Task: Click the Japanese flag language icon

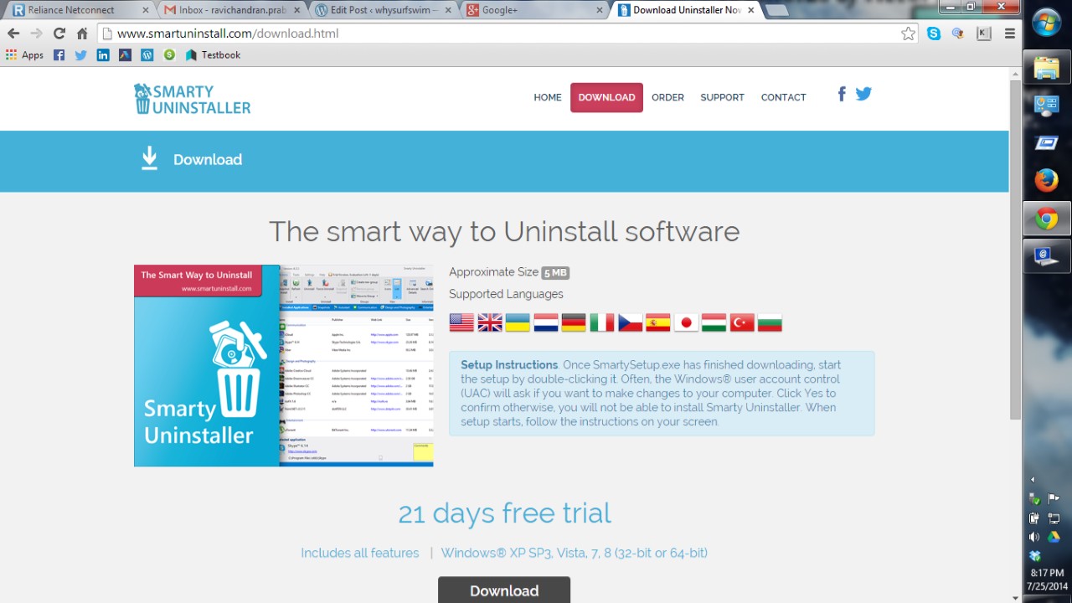Action: pos(686,322)
